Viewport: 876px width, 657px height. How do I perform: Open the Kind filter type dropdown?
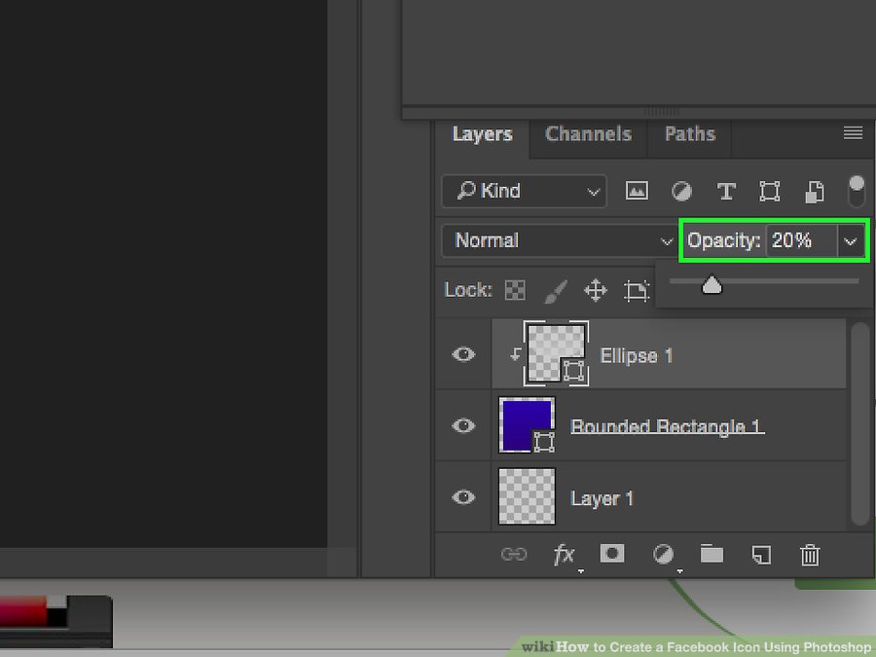click(x=524, y=191)
